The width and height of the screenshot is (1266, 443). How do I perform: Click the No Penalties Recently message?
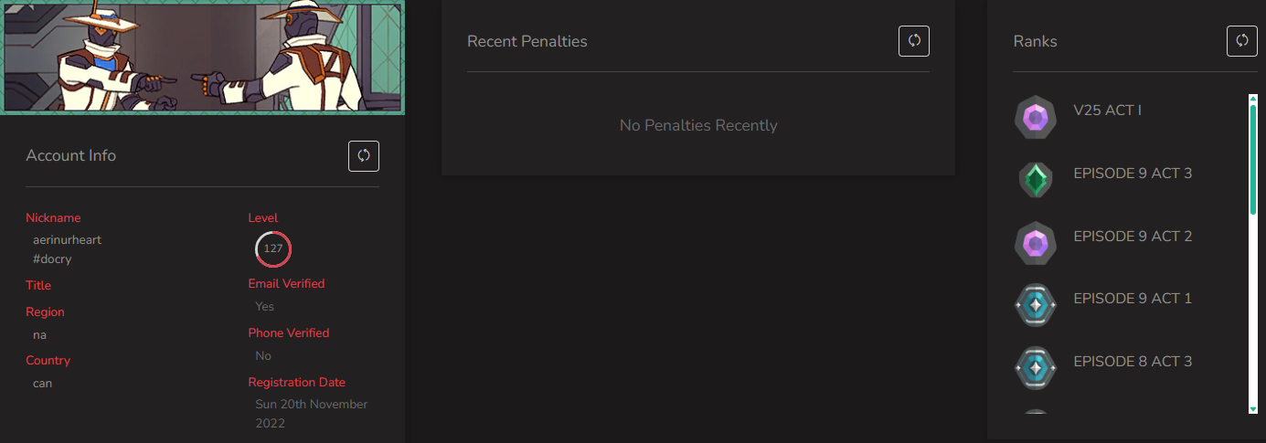(698, 125)
